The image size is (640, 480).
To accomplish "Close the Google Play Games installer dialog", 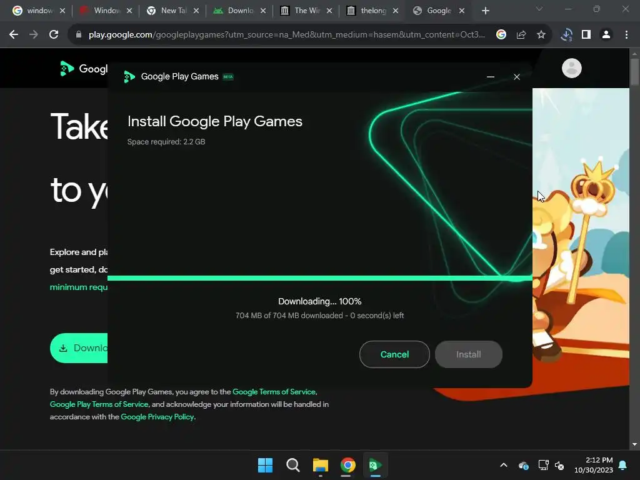I will pyautogui.click(x=517, y=77).
